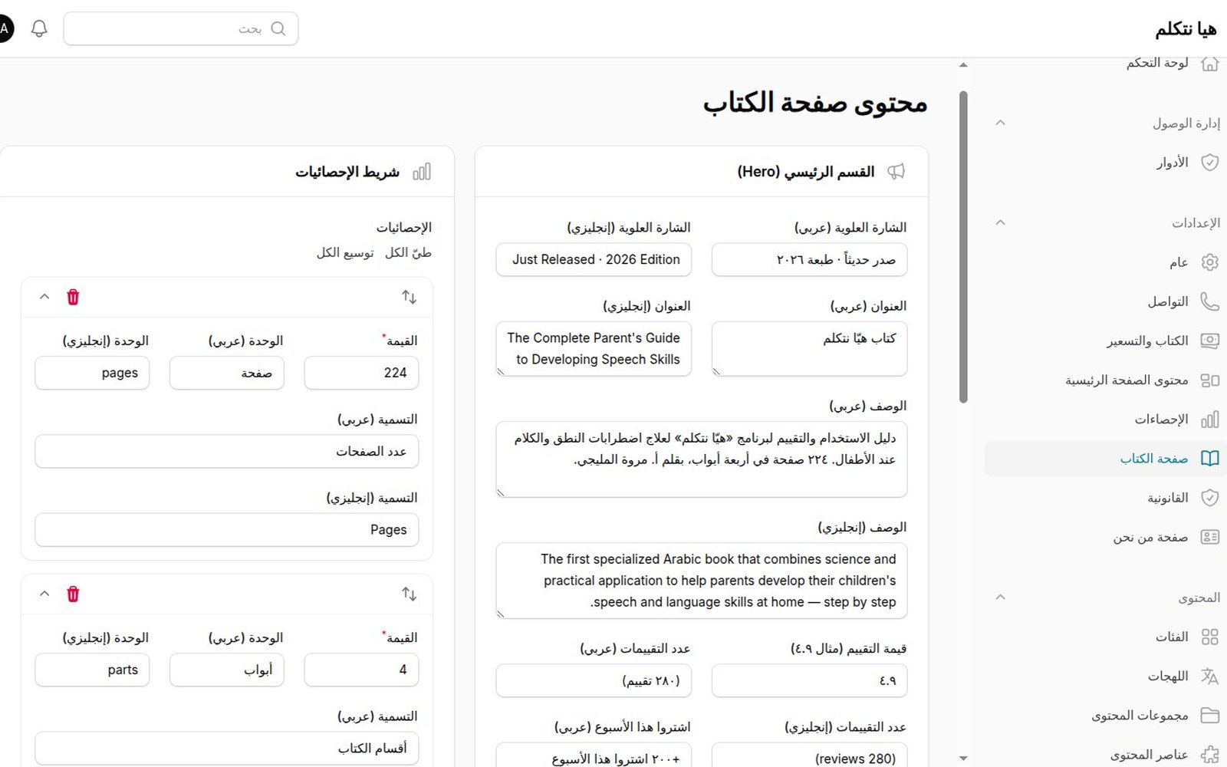Collapse the المحتوى sidebar group
Viewport: 1227px width, 767px height.
click(1000, 597)
